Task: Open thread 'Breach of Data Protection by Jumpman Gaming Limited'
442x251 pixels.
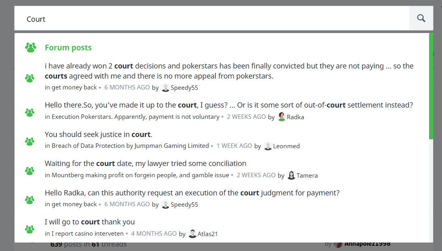Action: click(130, 146)
